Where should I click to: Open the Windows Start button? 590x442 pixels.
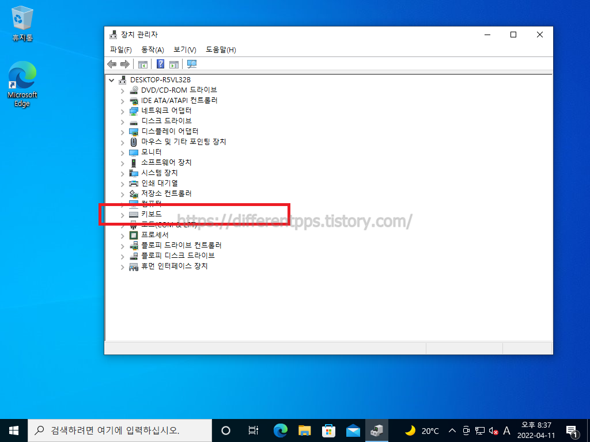(x=14, y=430)
